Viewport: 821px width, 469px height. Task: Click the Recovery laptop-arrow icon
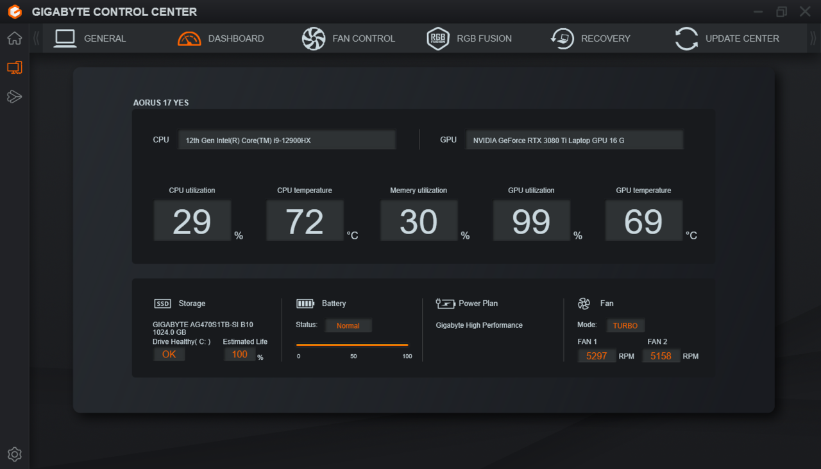click(562, 38)
